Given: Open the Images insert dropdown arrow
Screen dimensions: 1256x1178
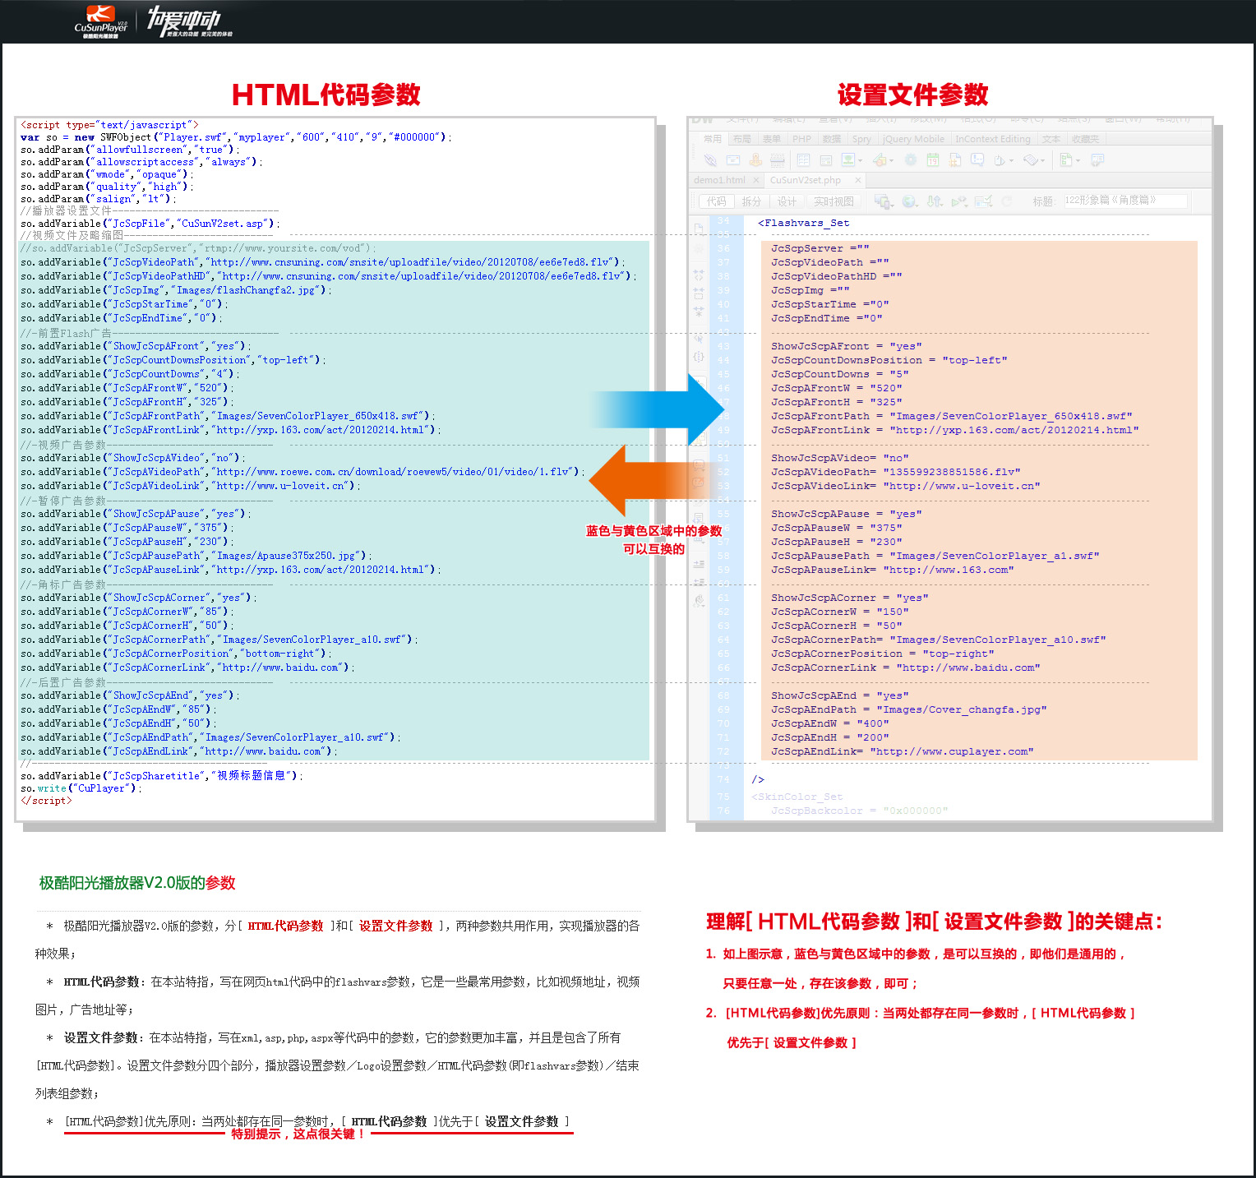Looking at the screenshot, I should coord(860,161).
